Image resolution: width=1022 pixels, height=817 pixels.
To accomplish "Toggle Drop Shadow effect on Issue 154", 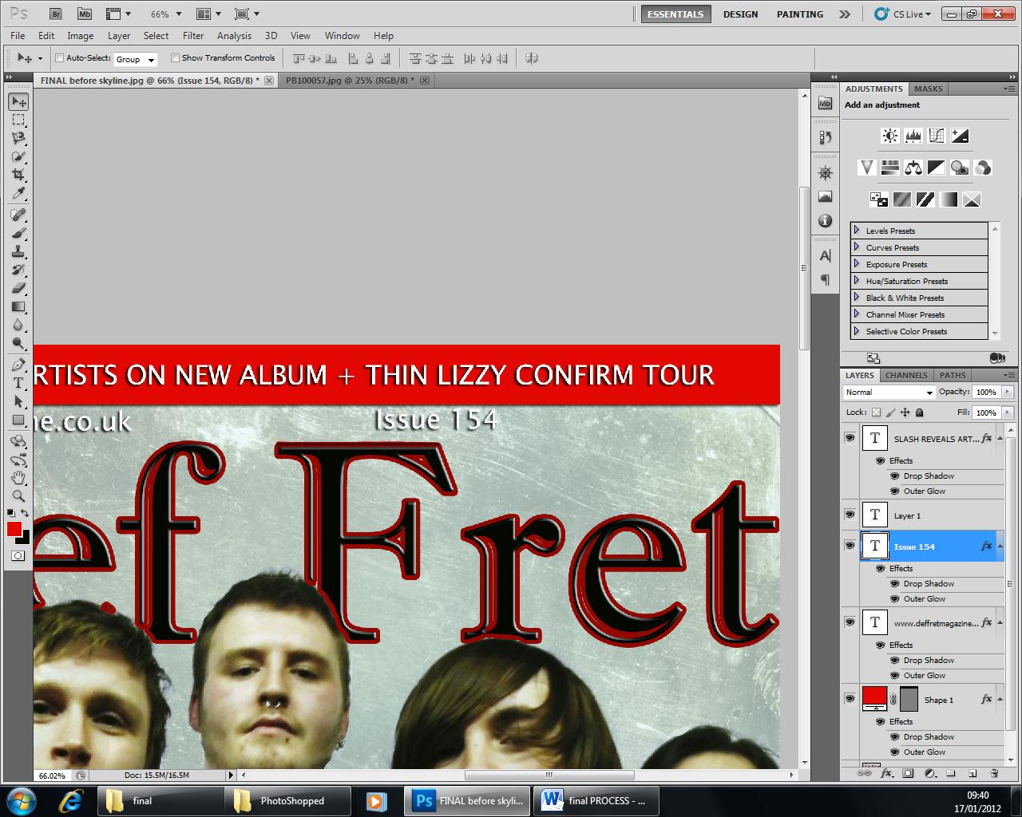I will coord(895,584).
